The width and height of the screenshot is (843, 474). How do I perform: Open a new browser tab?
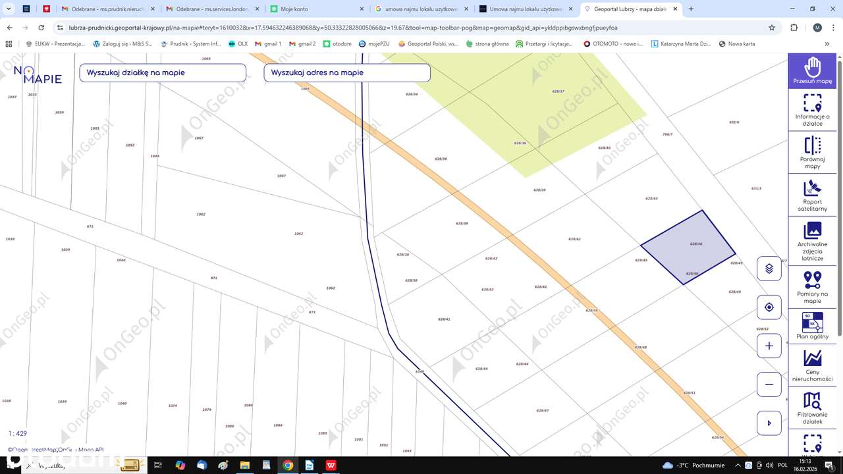point(691,9)
